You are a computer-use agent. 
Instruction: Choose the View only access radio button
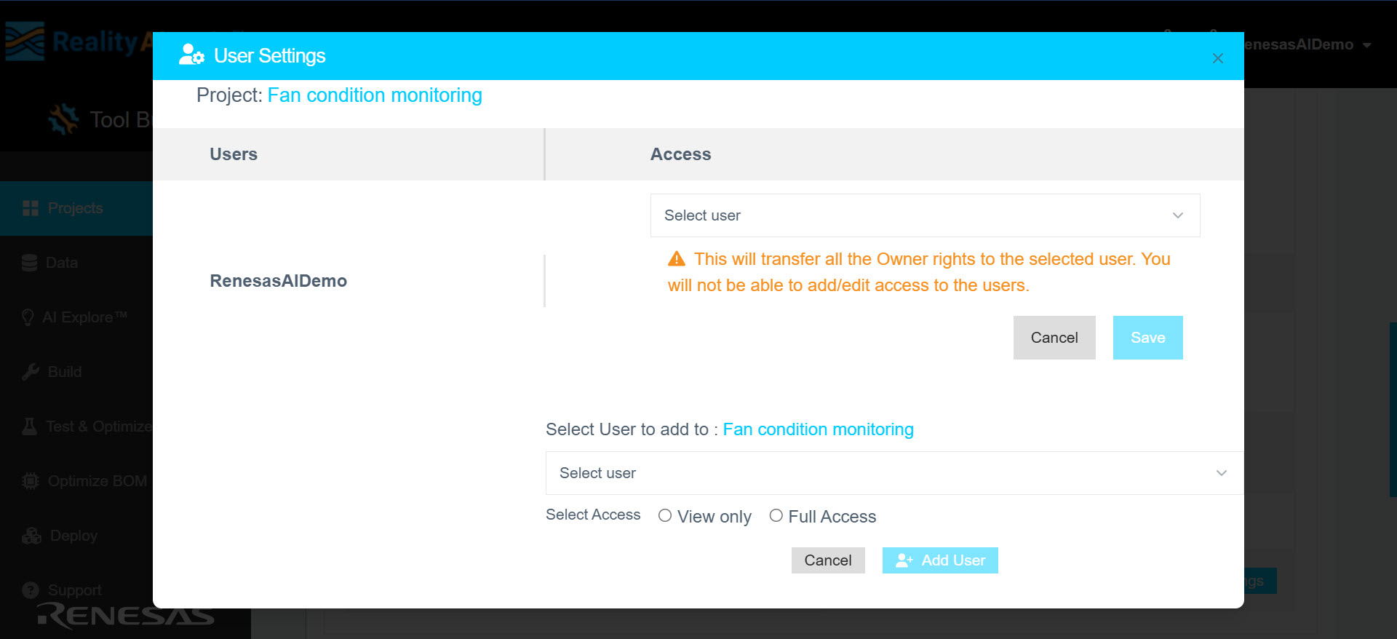pos(664,515)
